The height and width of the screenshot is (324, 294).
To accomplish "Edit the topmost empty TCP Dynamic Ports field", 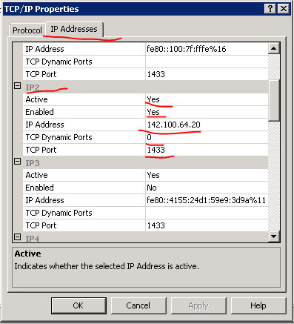I will (207, 62).
